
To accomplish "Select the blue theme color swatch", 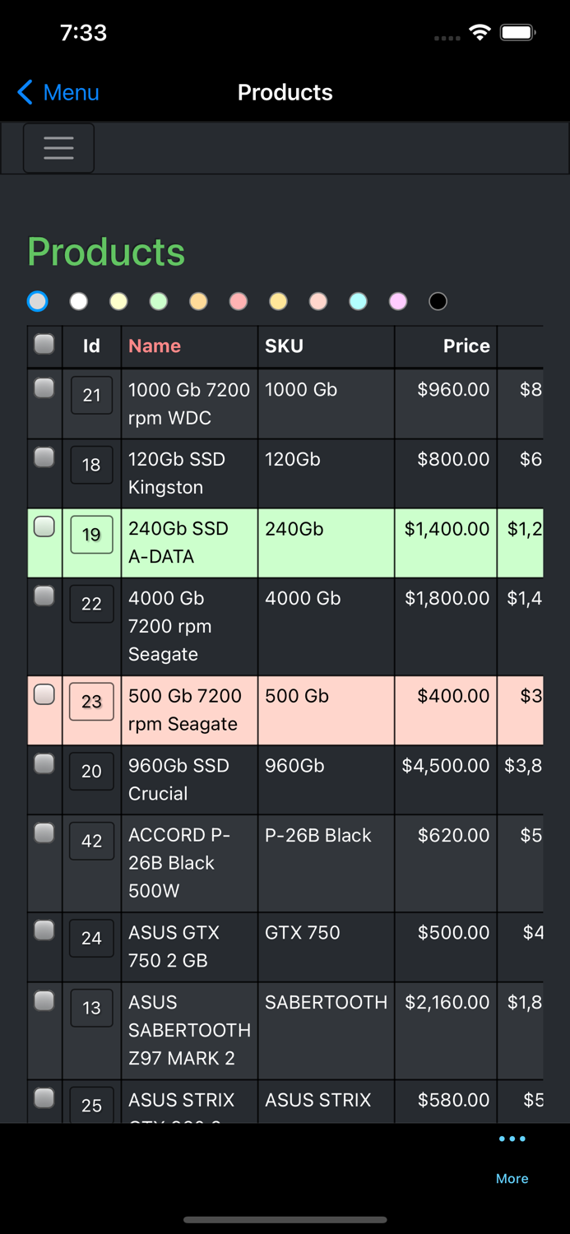I will click(37, 301).
